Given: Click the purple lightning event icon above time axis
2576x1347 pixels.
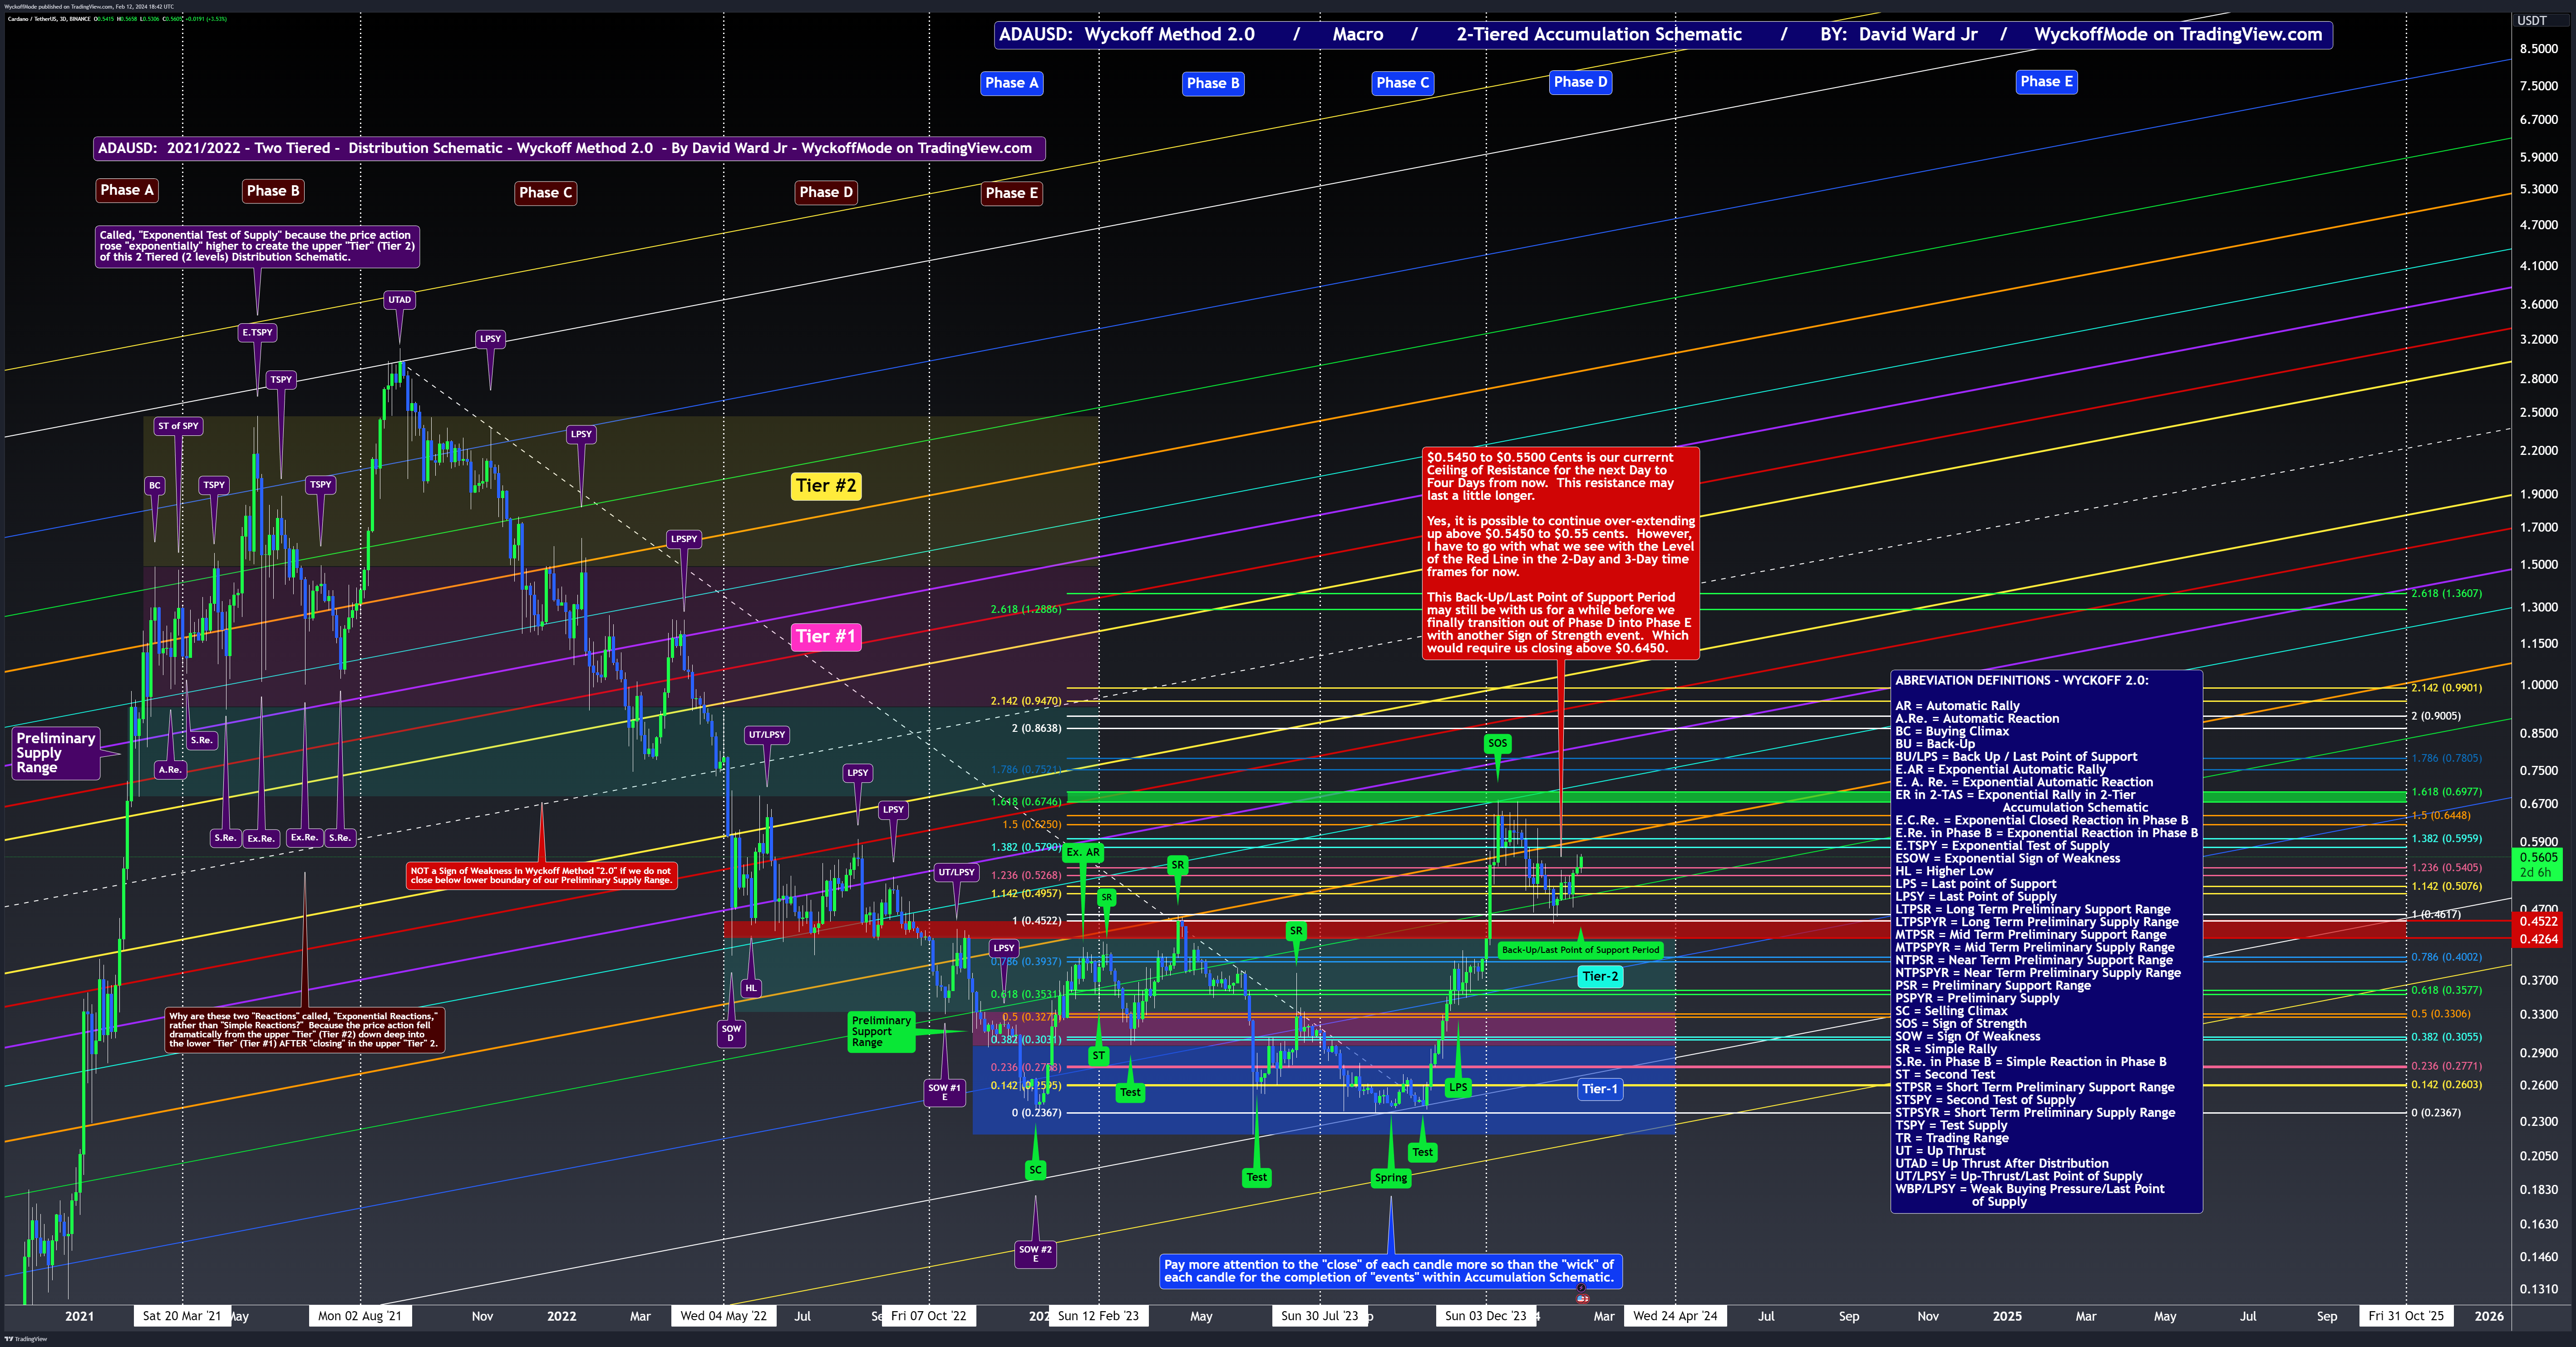Looking at the screenshot, I should (1581, 1289).
